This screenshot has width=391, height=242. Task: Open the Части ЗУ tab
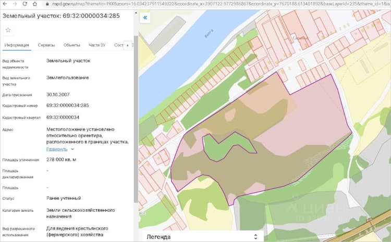pos(97,45)
